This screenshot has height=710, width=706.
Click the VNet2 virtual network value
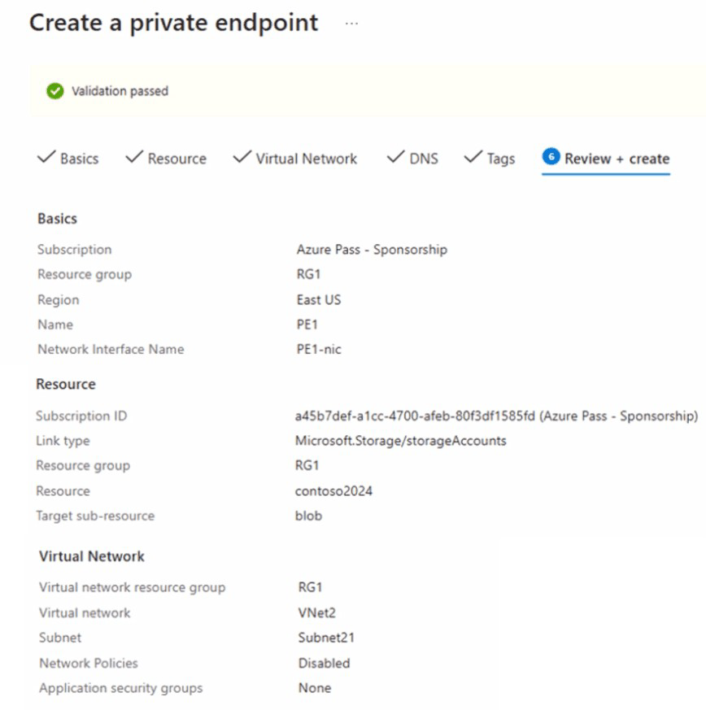(316, 613)
